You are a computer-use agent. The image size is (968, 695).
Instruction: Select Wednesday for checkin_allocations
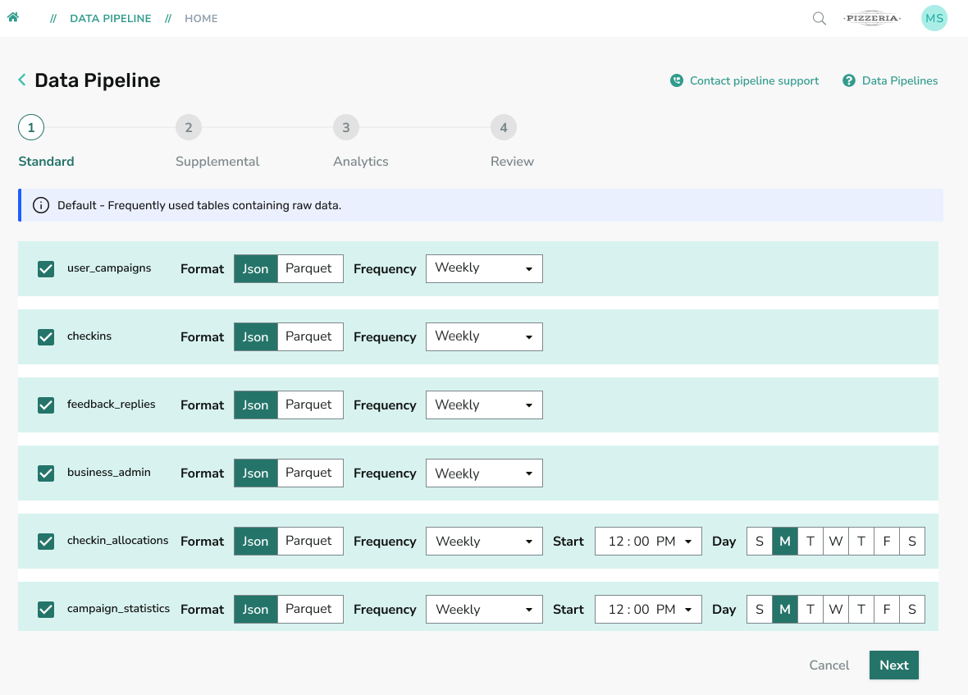tap(835, 542)
